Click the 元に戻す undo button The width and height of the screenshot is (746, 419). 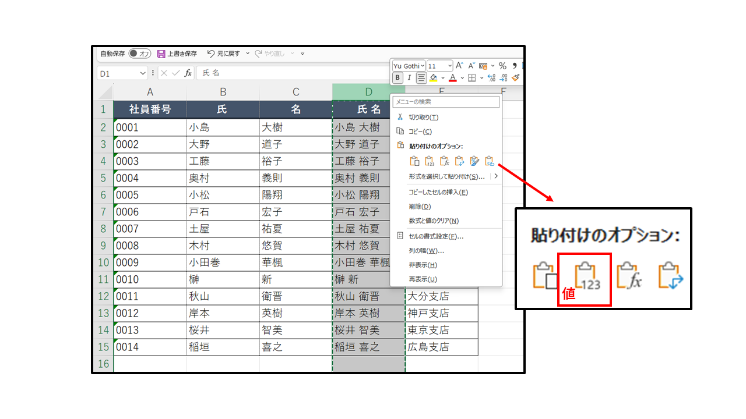[224, 54]
